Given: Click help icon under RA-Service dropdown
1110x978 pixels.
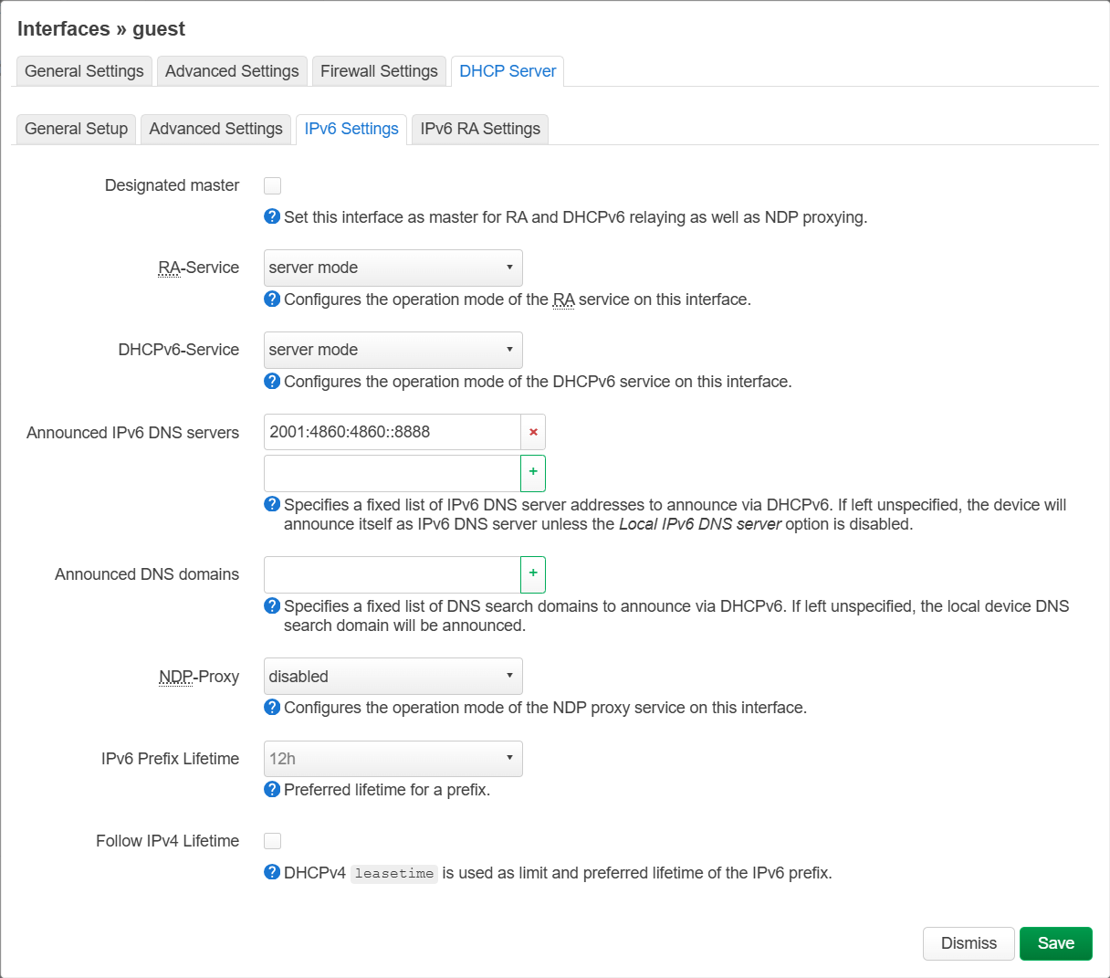Looking at the screenshot, I should (x=272, y=299).
